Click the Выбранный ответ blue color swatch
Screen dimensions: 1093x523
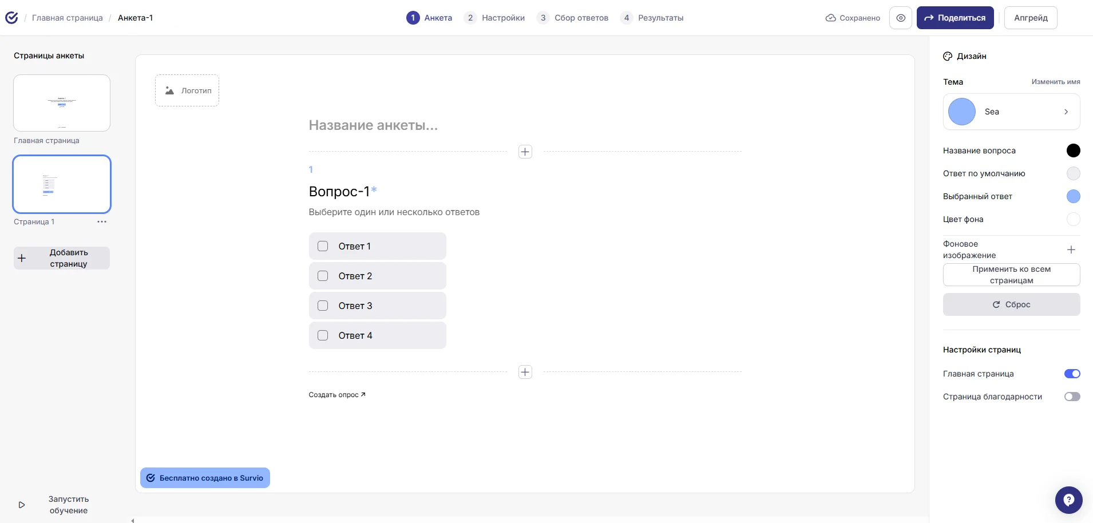click(x=1073, y=196)
